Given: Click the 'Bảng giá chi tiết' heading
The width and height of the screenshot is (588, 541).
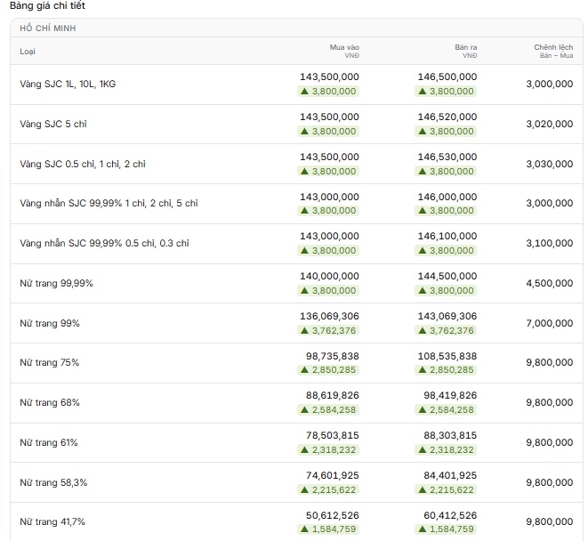Looking at the screenshot, I should [47, 5].
